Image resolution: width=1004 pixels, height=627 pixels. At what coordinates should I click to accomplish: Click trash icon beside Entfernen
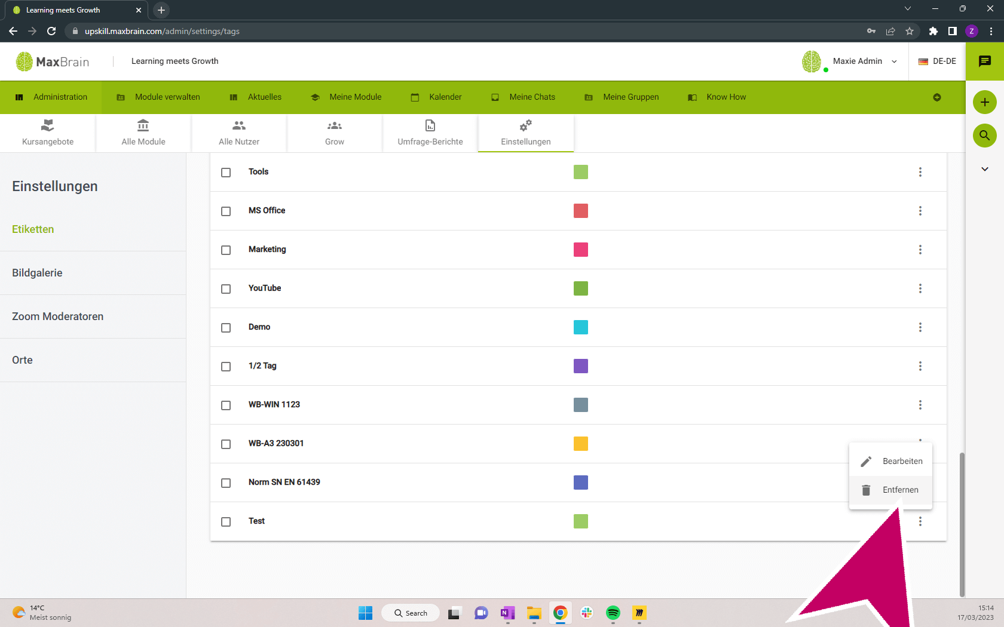[x=866, y=490]
